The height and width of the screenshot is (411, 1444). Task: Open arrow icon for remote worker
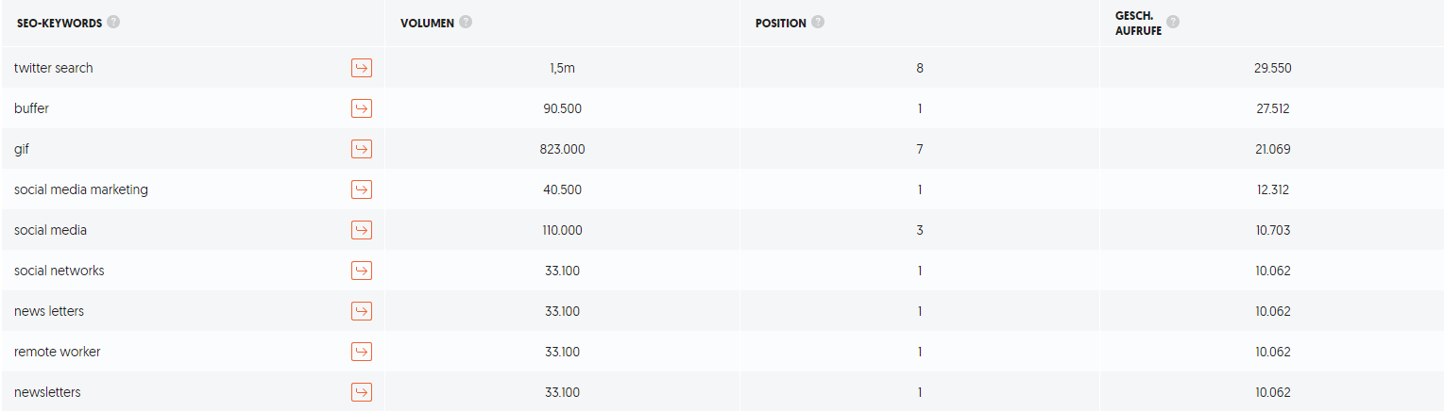[x=362, y=352]
